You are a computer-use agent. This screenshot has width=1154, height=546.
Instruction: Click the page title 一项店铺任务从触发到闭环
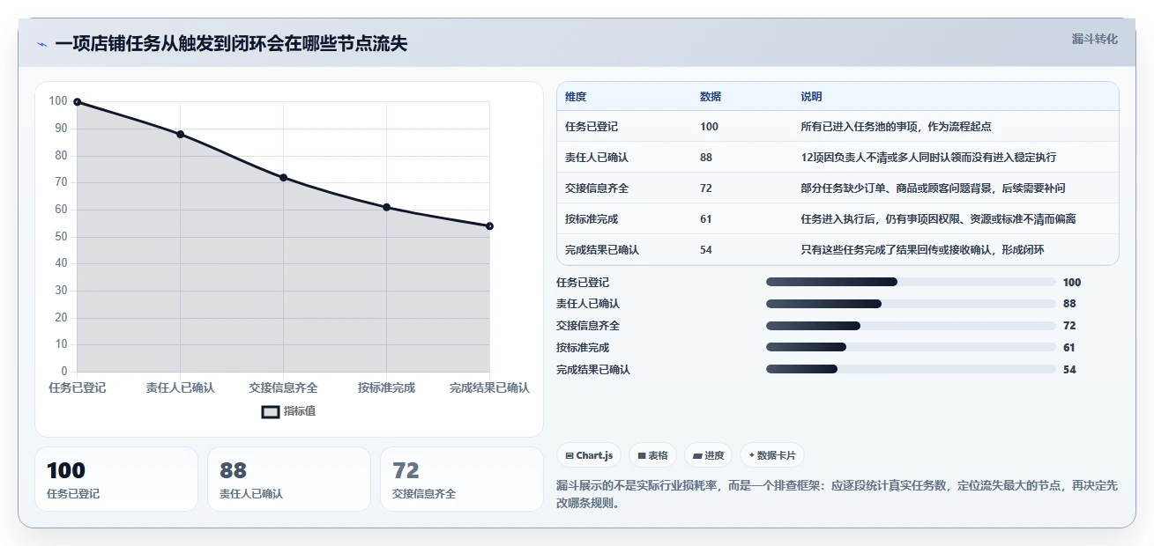tap(231, 44)
